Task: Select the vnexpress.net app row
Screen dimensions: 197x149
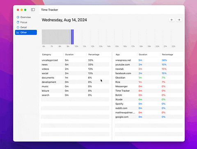Action: click(x=149, y=60)
